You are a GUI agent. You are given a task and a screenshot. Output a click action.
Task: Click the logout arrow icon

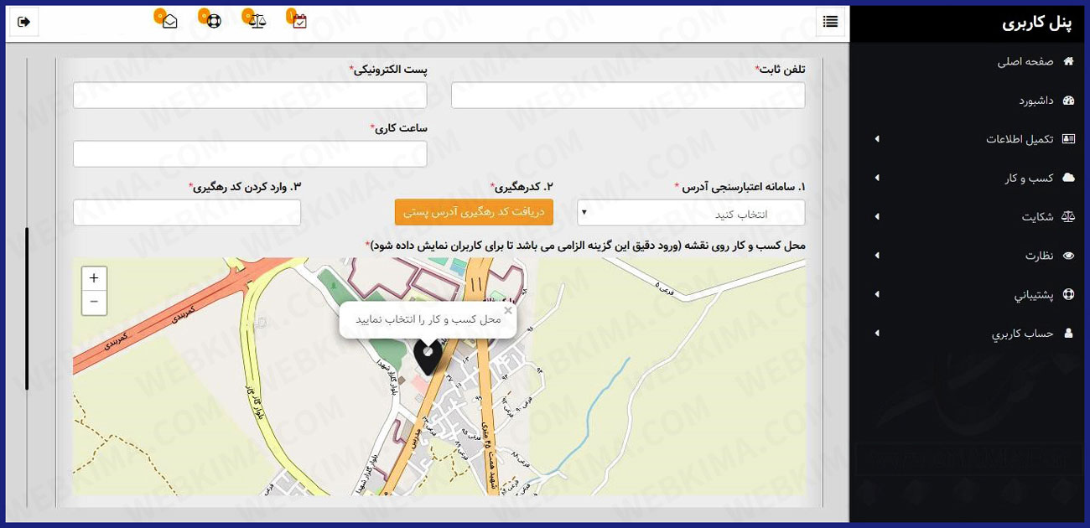23,22
